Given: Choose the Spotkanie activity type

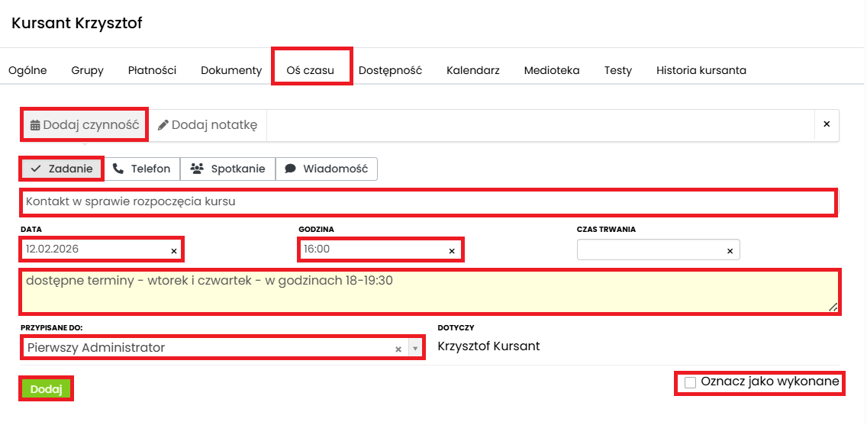Looking at the screenshot, I should coord(228,169).
